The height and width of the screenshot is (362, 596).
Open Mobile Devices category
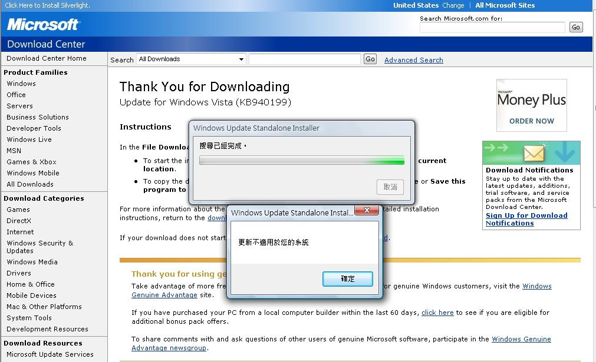32,295
